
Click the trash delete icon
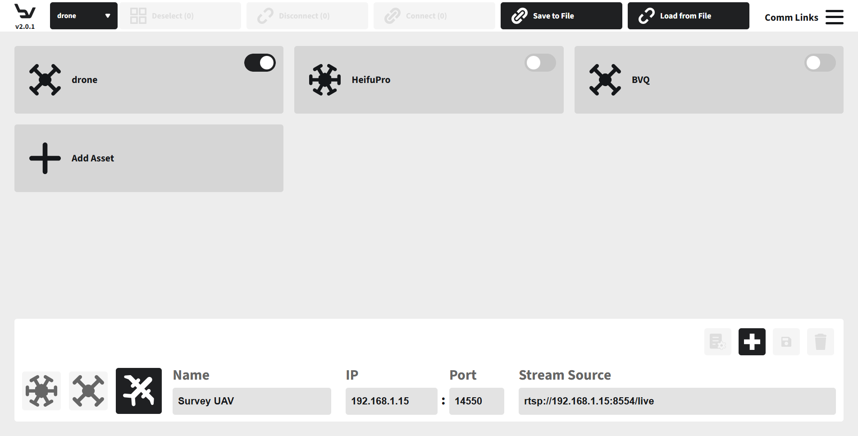[x=820, y=342]
